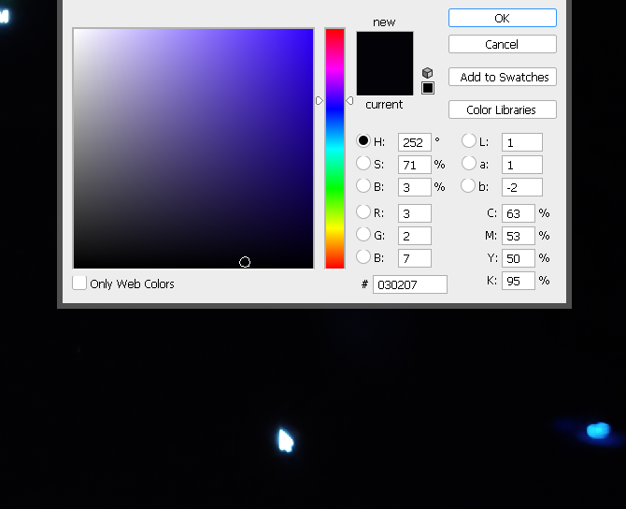Select the S saturation radio button
Screen dimensions: 626x509
(363, 163)
